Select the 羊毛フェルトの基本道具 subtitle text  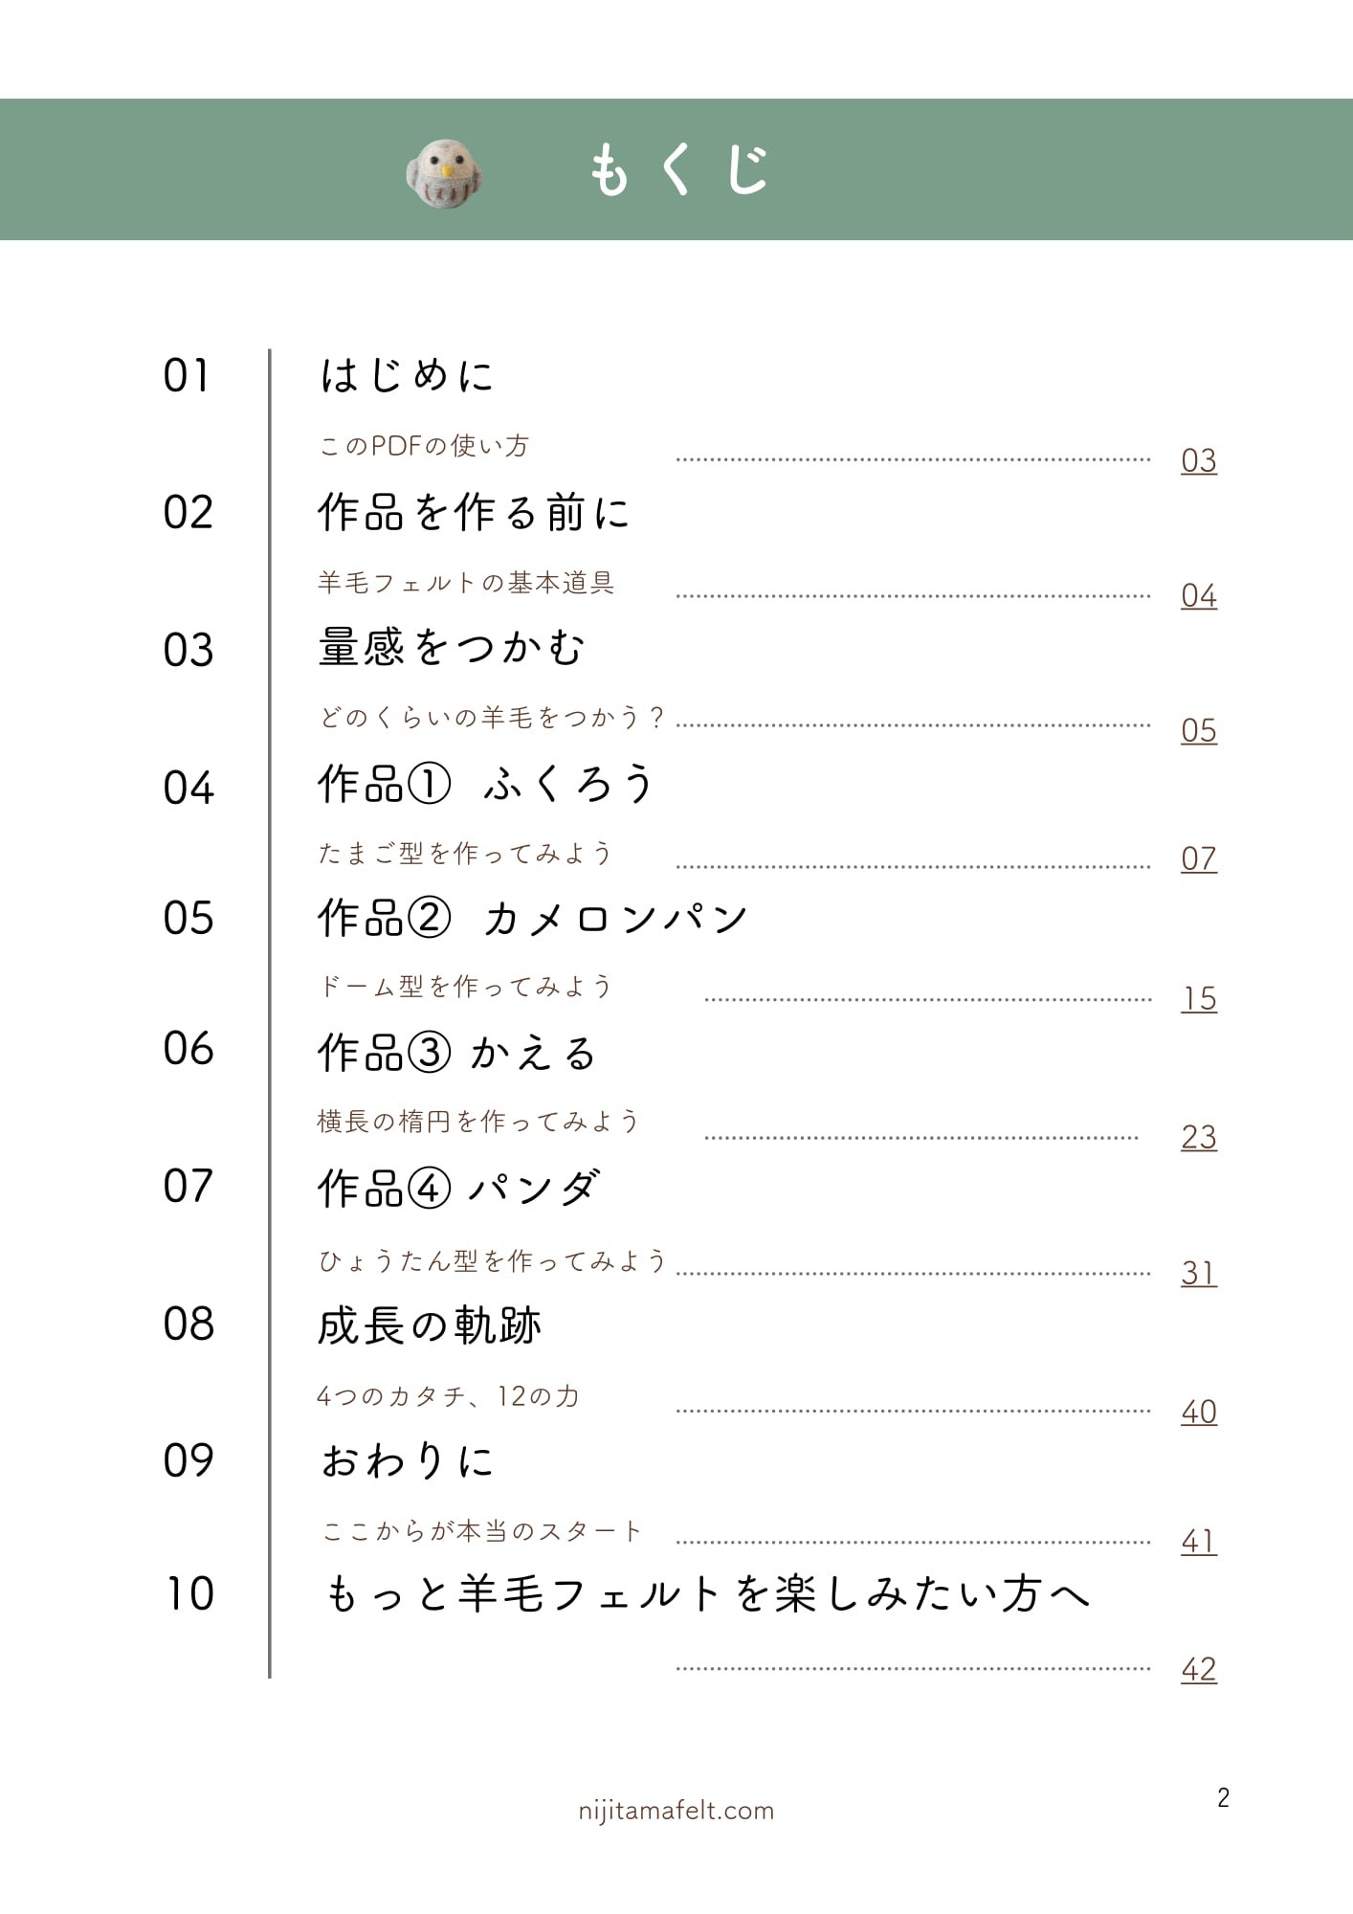[x=466, y=583]
